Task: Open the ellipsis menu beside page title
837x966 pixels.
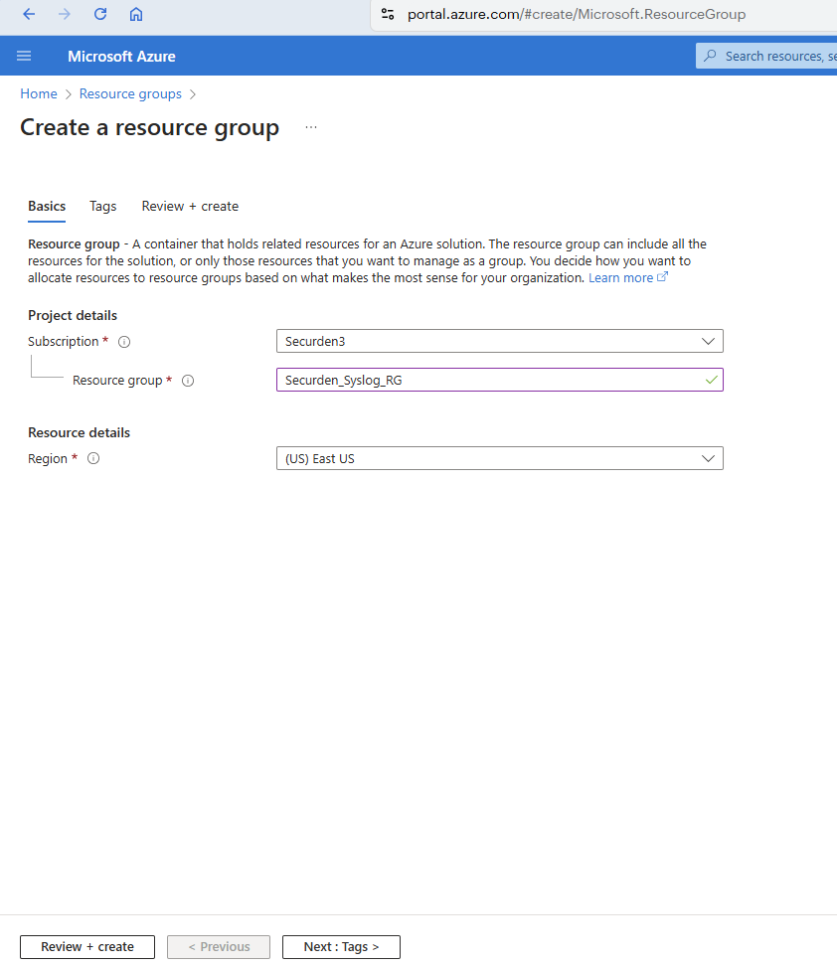Action: (311, 127)
